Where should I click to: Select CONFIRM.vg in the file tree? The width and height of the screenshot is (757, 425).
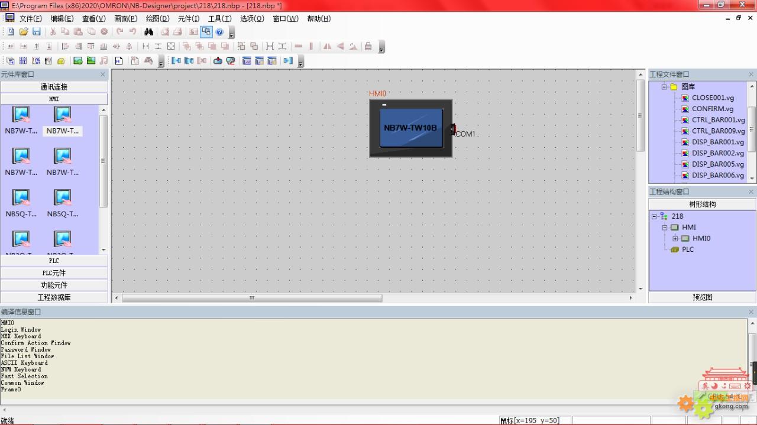click(x=713, y=109)
